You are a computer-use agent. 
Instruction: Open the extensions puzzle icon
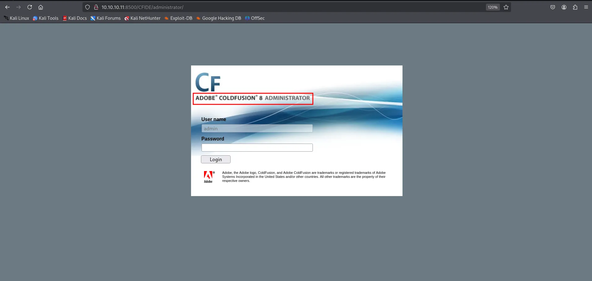click(575, 7)
